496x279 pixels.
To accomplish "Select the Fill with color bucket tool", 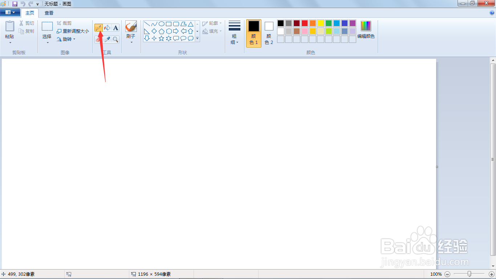I will pos(107,28).
